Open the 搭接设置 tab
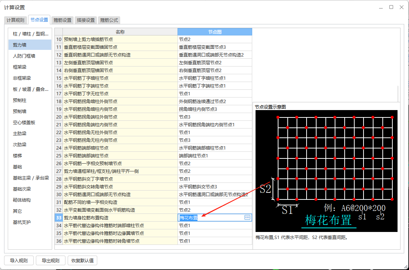The image size is (409, 270). (x=86, y=20)
